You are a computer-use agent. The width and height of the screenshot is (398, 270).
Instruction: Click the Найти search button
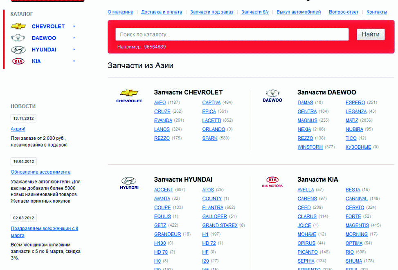[371, 34]
